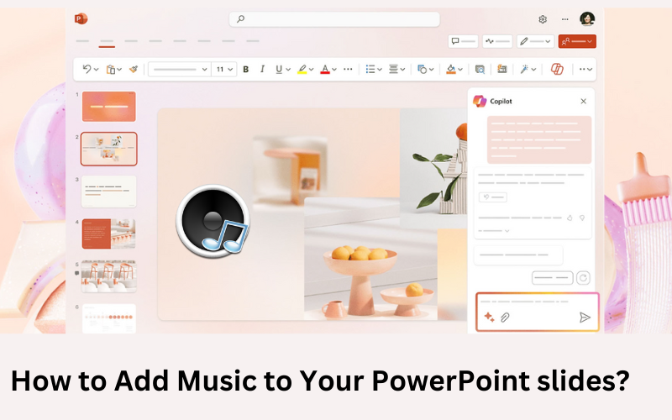
Task: Expand the undo dropdown arrow
Action: [x=97, y=70]
